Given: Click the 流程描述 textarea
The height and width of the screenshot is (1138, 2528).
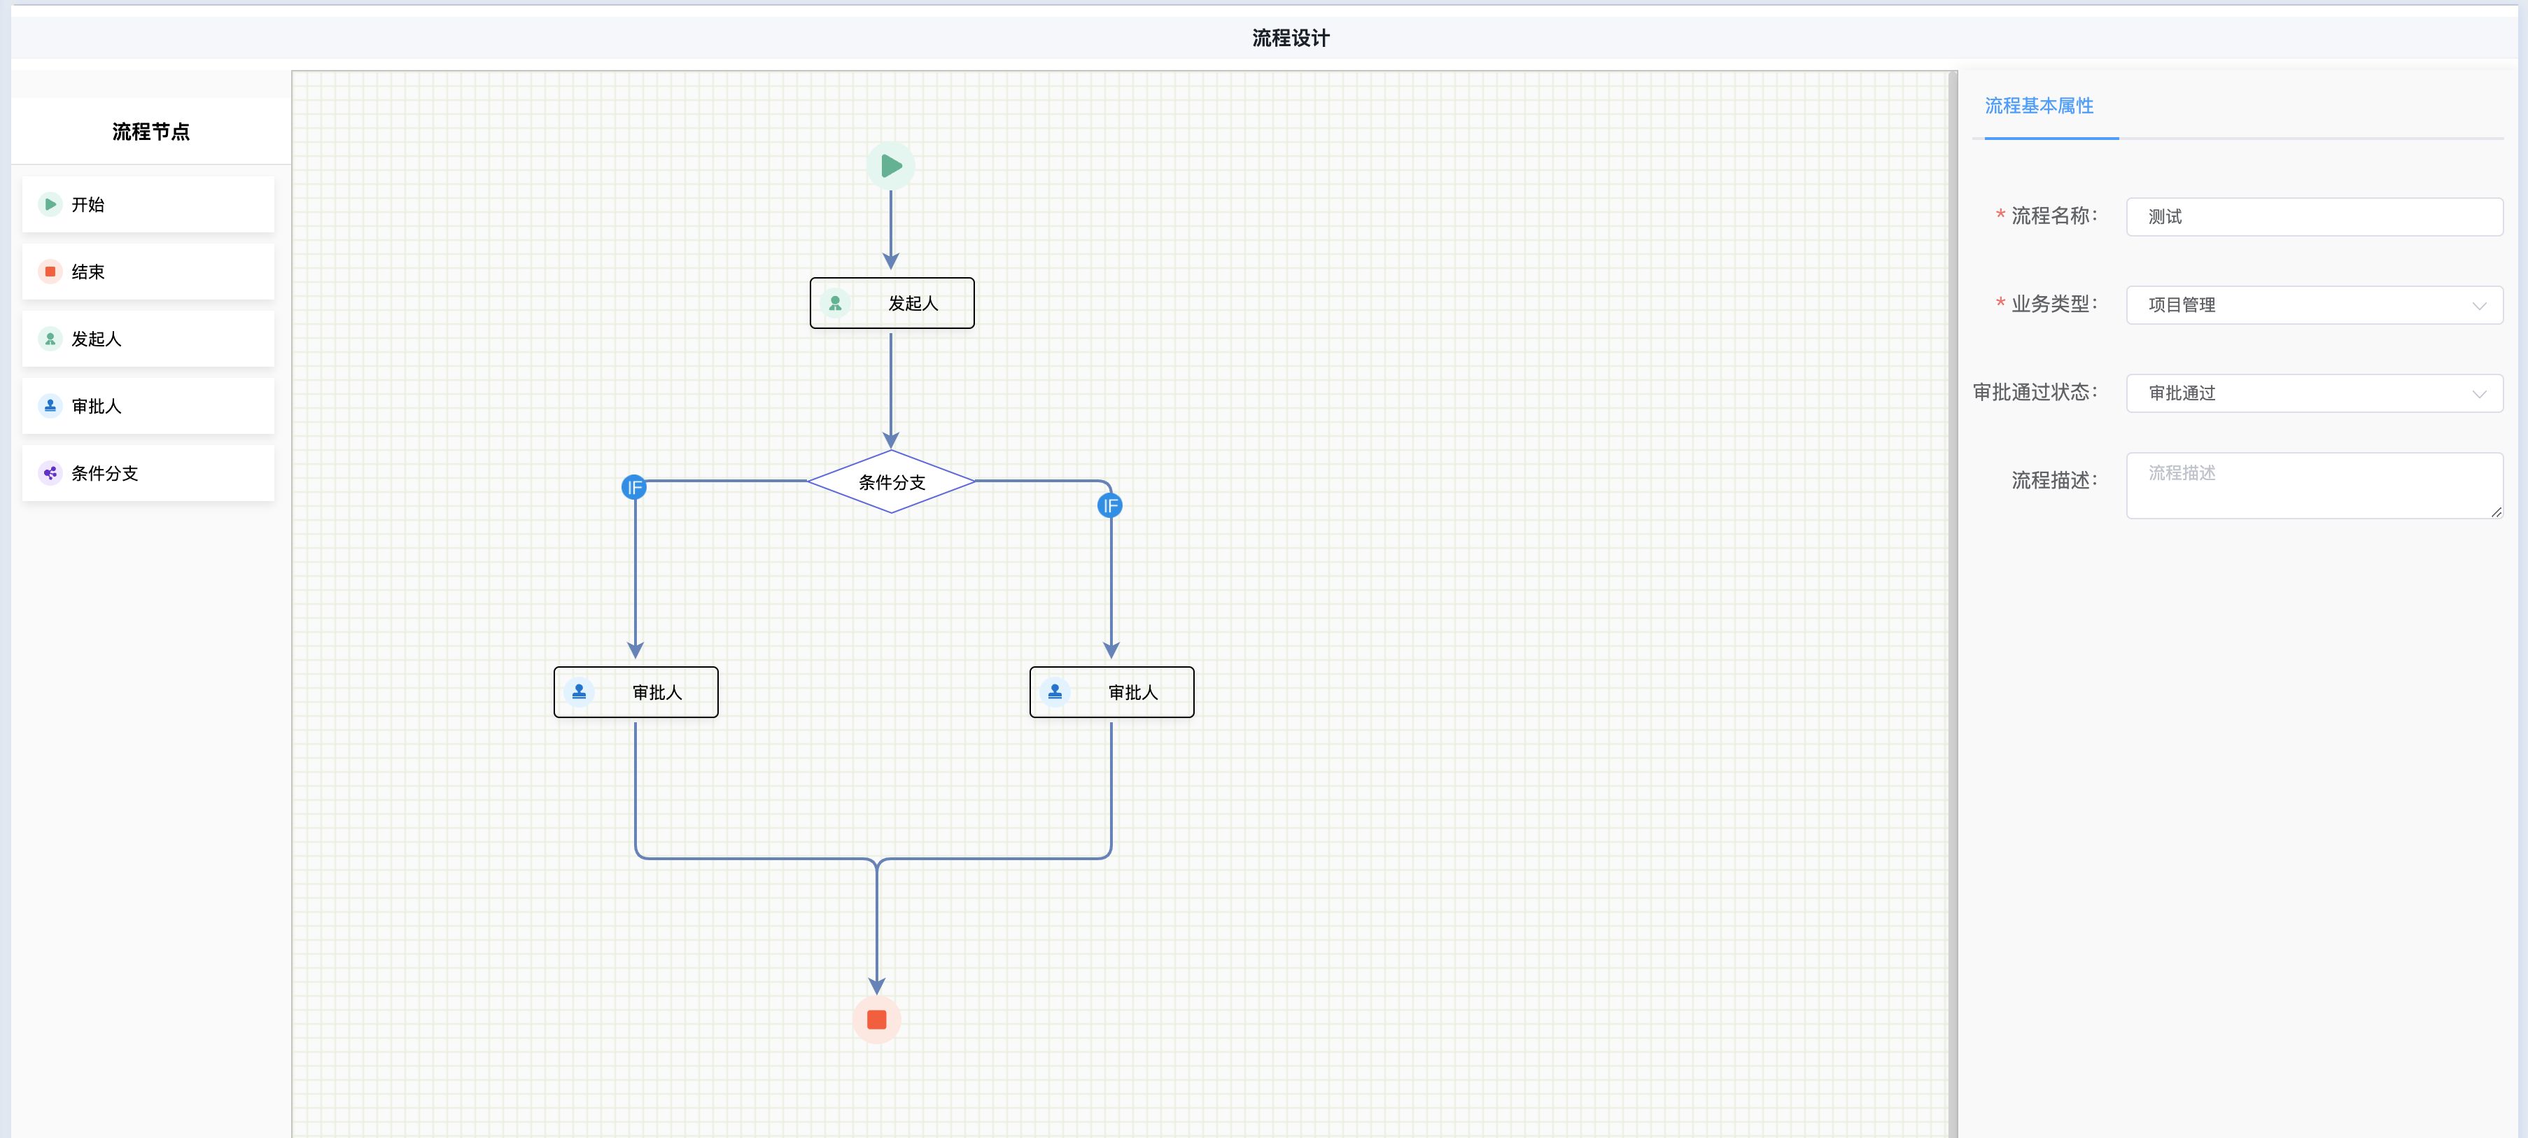Looking at the screenshot, I should tap(2314, 486).
